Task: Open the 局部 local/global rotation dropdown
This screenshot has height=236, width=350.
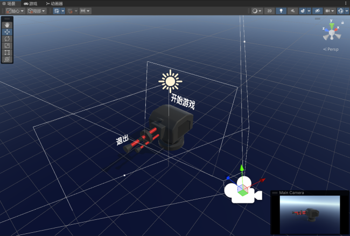Action: coord(37,11)
